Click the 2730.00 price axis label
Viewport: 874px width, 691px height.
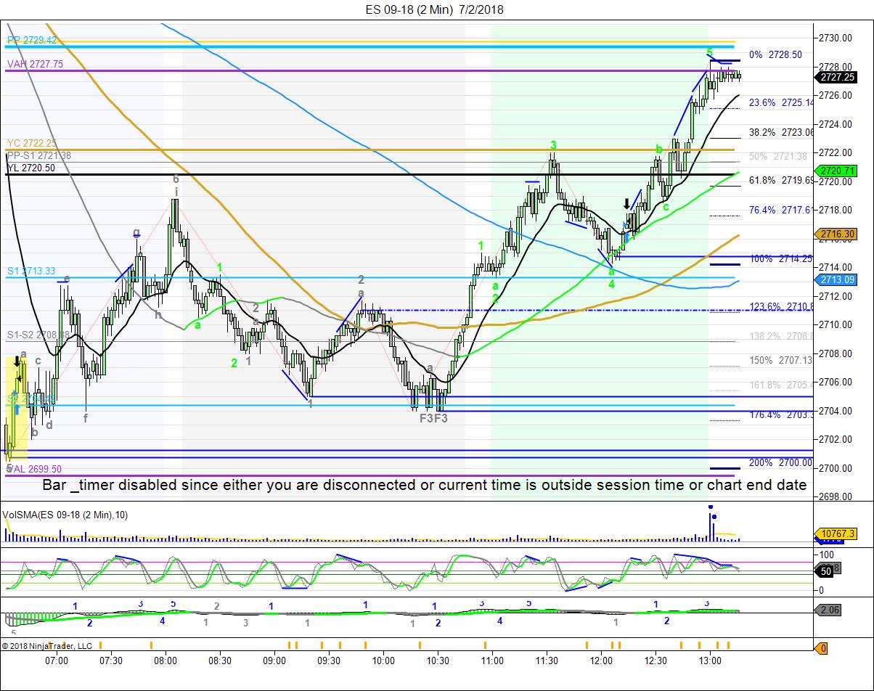coord(837,38)
